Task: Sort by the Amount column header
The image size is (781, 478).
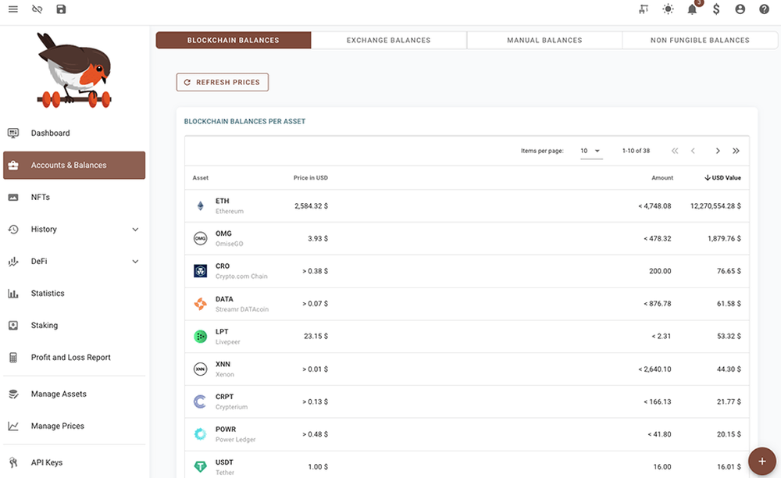Action: pos(662,178)
